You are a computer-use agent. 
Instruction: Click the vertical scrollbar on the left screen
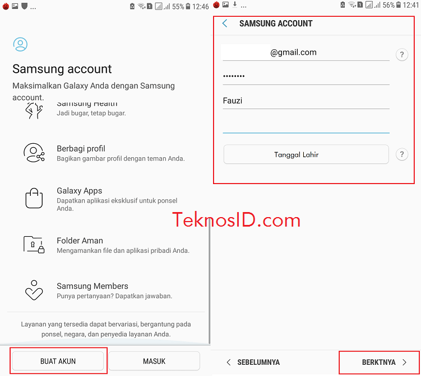[x=209, y=281]
